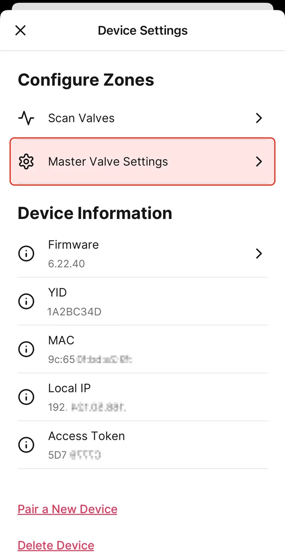Open the Scan Valves menu item
The width and height of the screenshot is (285, 558).
[x=81, y=118]
